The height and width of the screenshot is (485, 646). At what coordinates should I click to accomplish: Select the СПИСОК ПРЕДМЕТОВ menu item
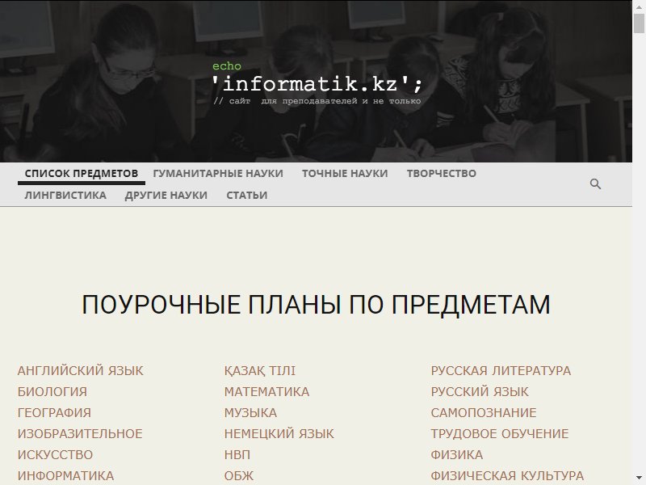point(82,174)
